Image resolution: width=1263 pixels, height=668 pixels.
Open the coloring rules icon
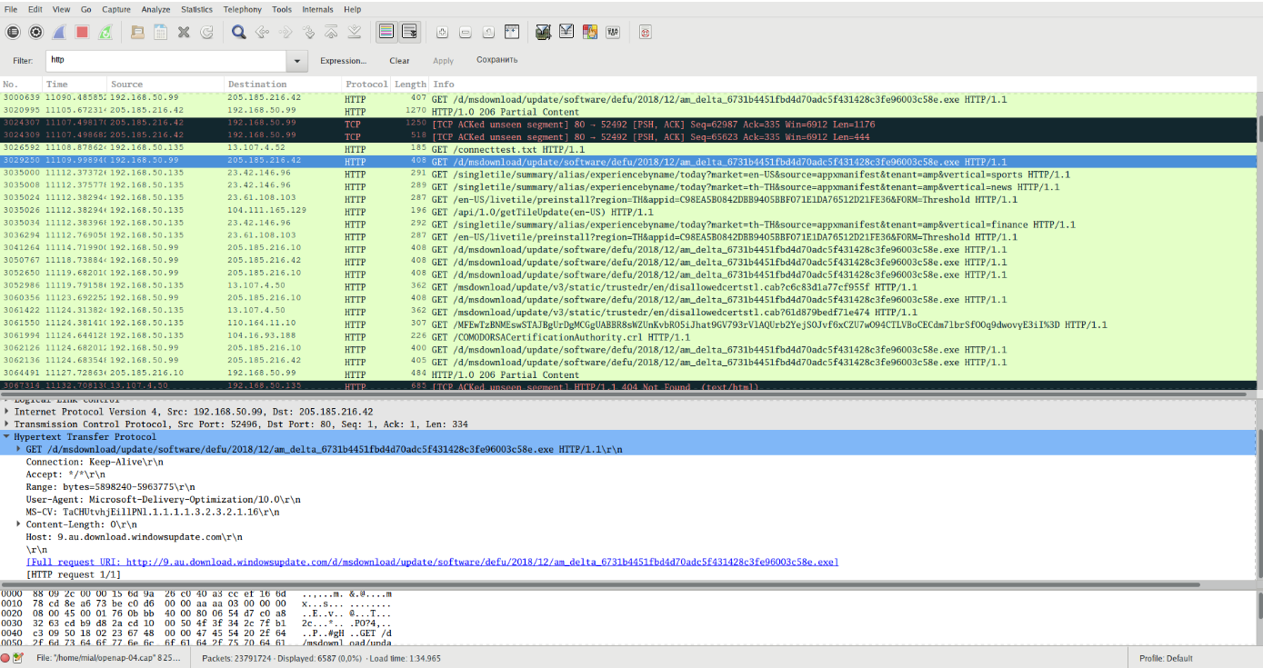click(x=589, y=32)
